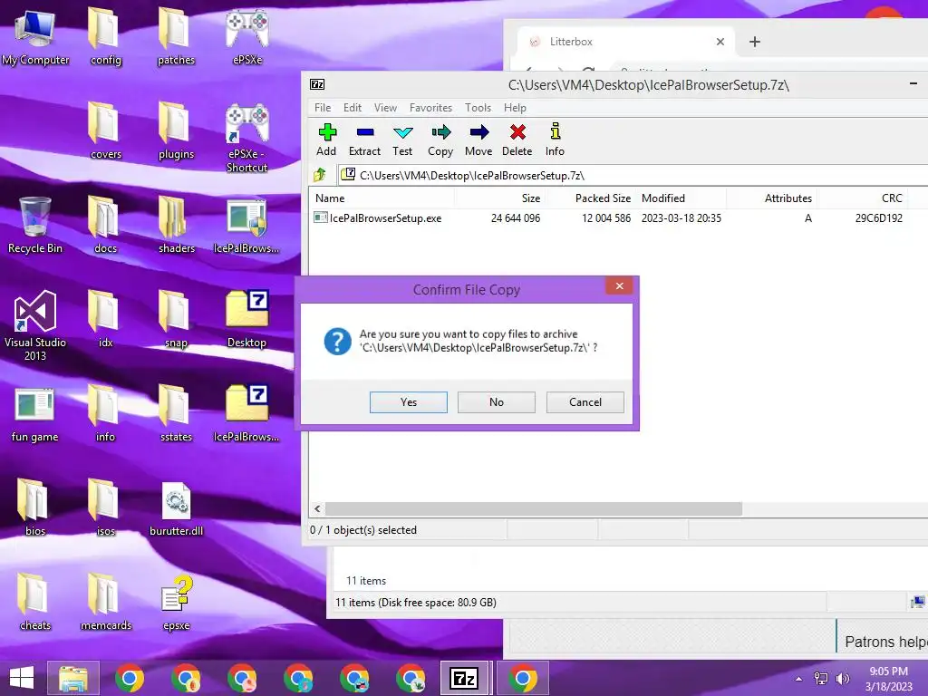
Task: Select the burutter.dll file icon
Action: coord(177,509)
